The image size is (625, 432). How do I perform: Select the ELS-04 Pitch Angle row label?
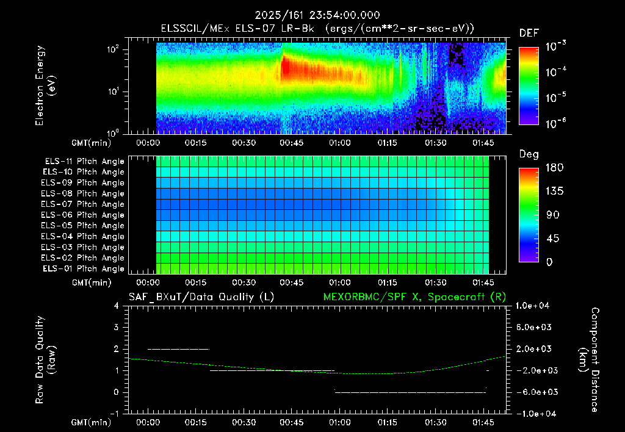point(83,236)
